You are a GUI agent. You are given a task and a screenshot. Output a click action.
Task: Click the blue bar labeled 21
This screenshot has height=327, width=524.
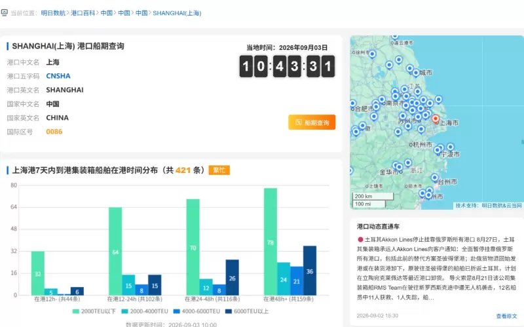click(297, 281)
